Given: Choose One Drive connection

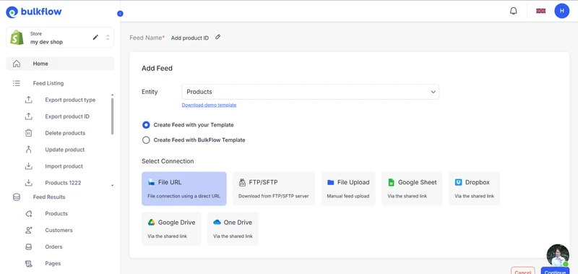Looking at the screenshot, I should 233,228.
